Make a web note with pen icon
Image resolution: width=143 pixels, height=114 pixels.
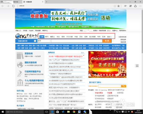(x=130, y=6)
